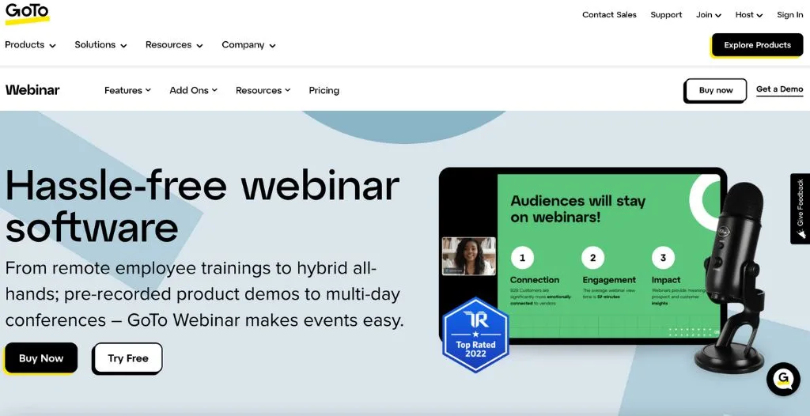Click the black Buy Now hero button
Image resolution: width=810 pixels, height=416 pixels.
(41, 358)
